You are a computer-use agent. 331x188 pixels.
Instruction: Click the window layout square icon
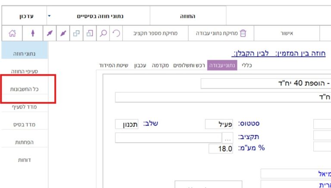(90, 33)
